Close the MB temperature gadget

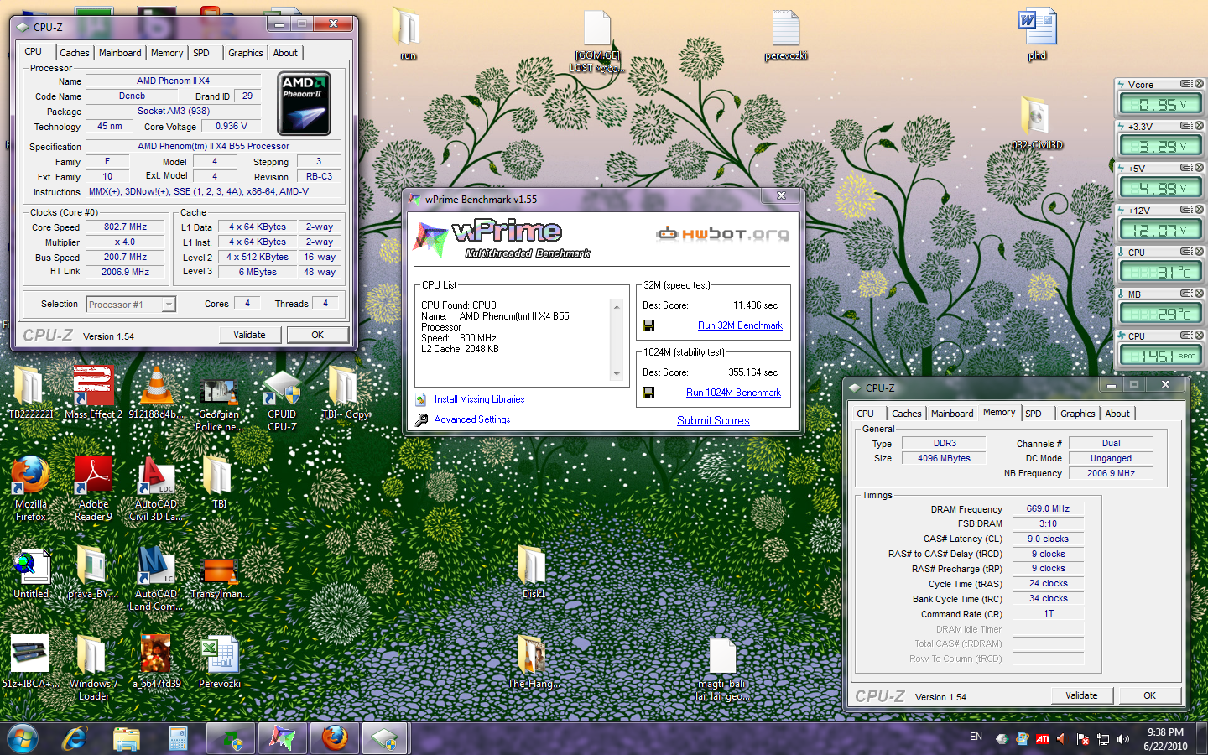click(1200, 294)
